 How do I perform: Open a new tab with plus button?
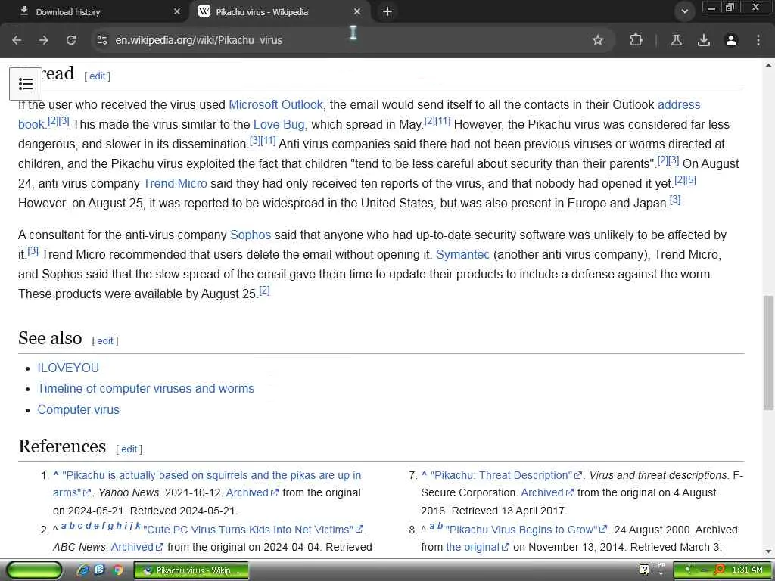(x=387, y=11)
